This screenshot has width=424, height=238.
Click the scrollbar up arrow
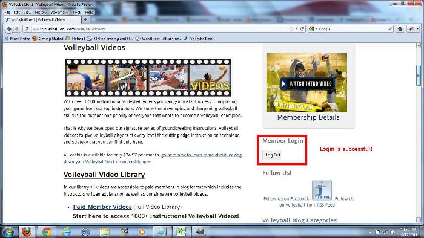tap(419, 46)
